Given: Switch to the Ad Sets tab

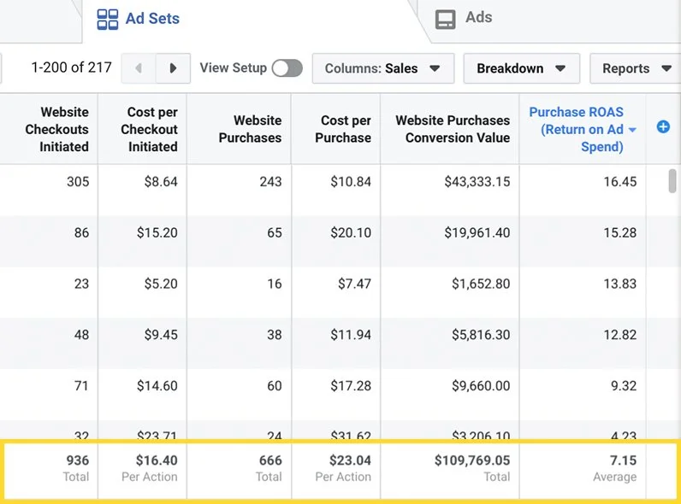Looking at the screenshot, I should click(x=152, y=19).
